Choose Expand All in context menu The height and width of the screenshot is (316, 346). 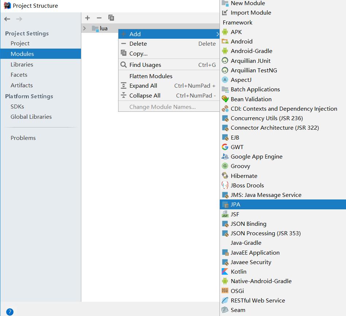coord(169,86)
